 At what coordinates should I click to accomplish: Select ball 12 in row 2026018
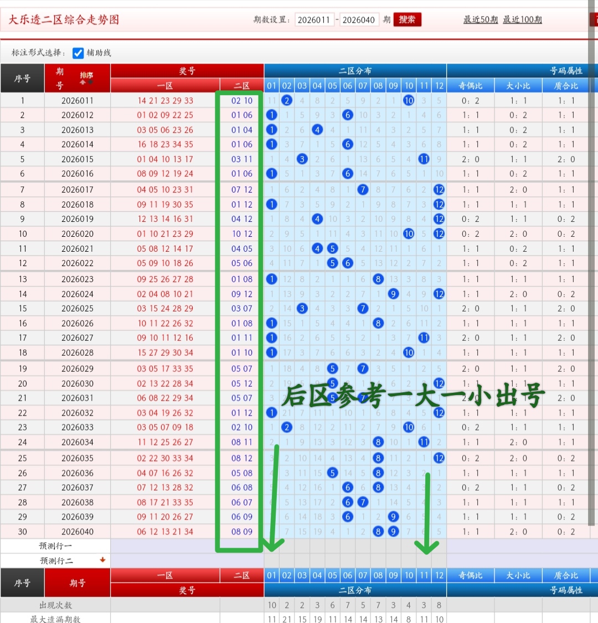coord(439,205)
